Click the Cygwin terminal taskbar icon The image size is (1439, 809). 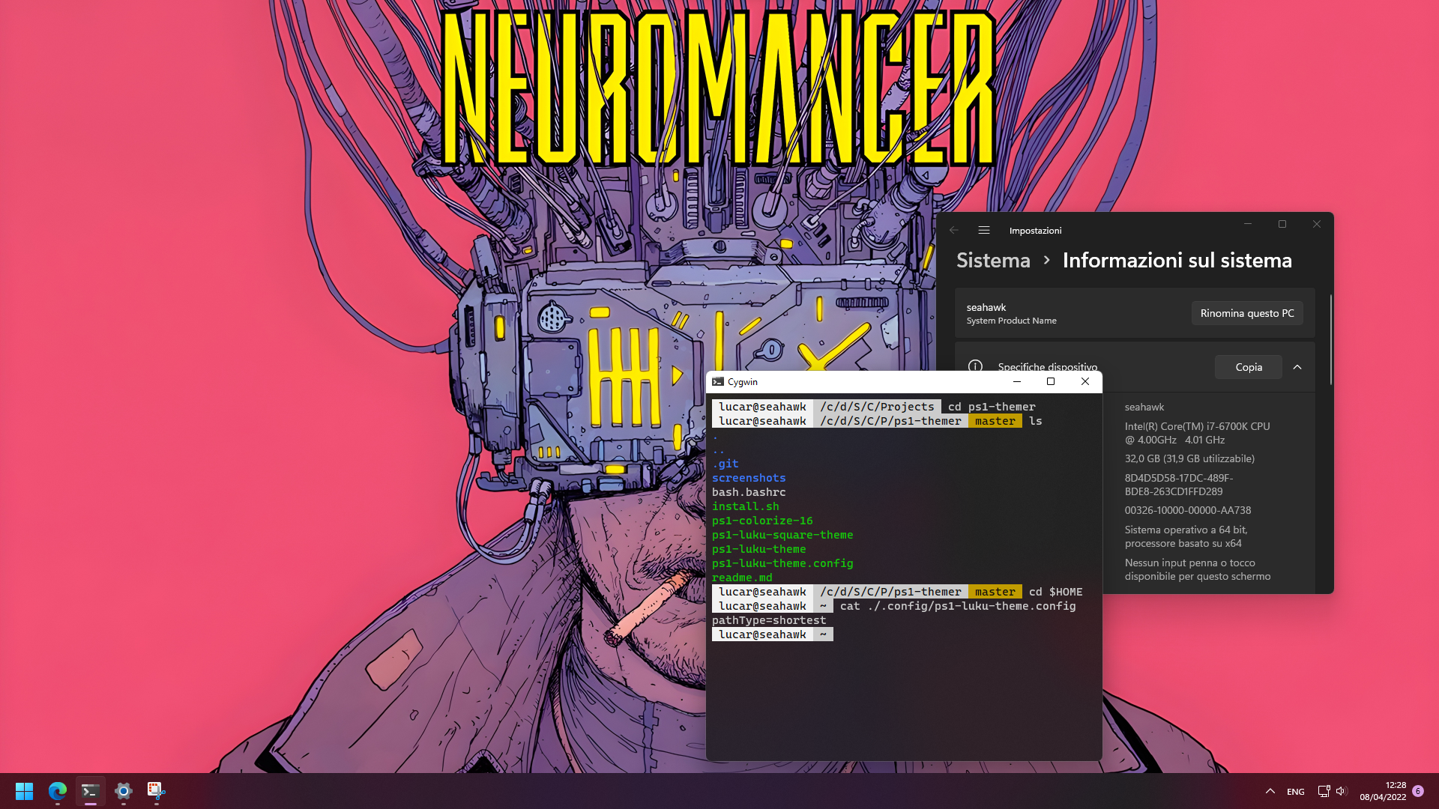click(91, 791)
